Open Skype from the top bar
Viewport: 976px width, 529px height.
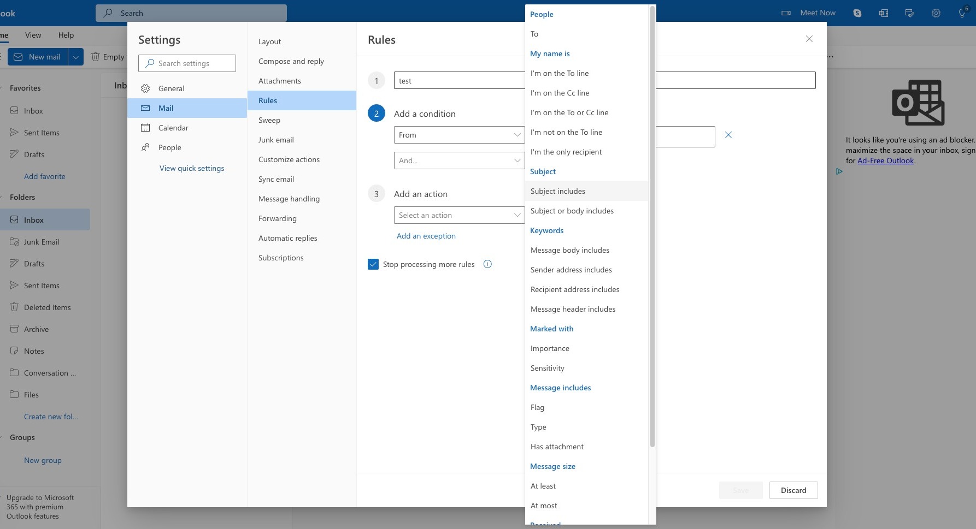857,13
